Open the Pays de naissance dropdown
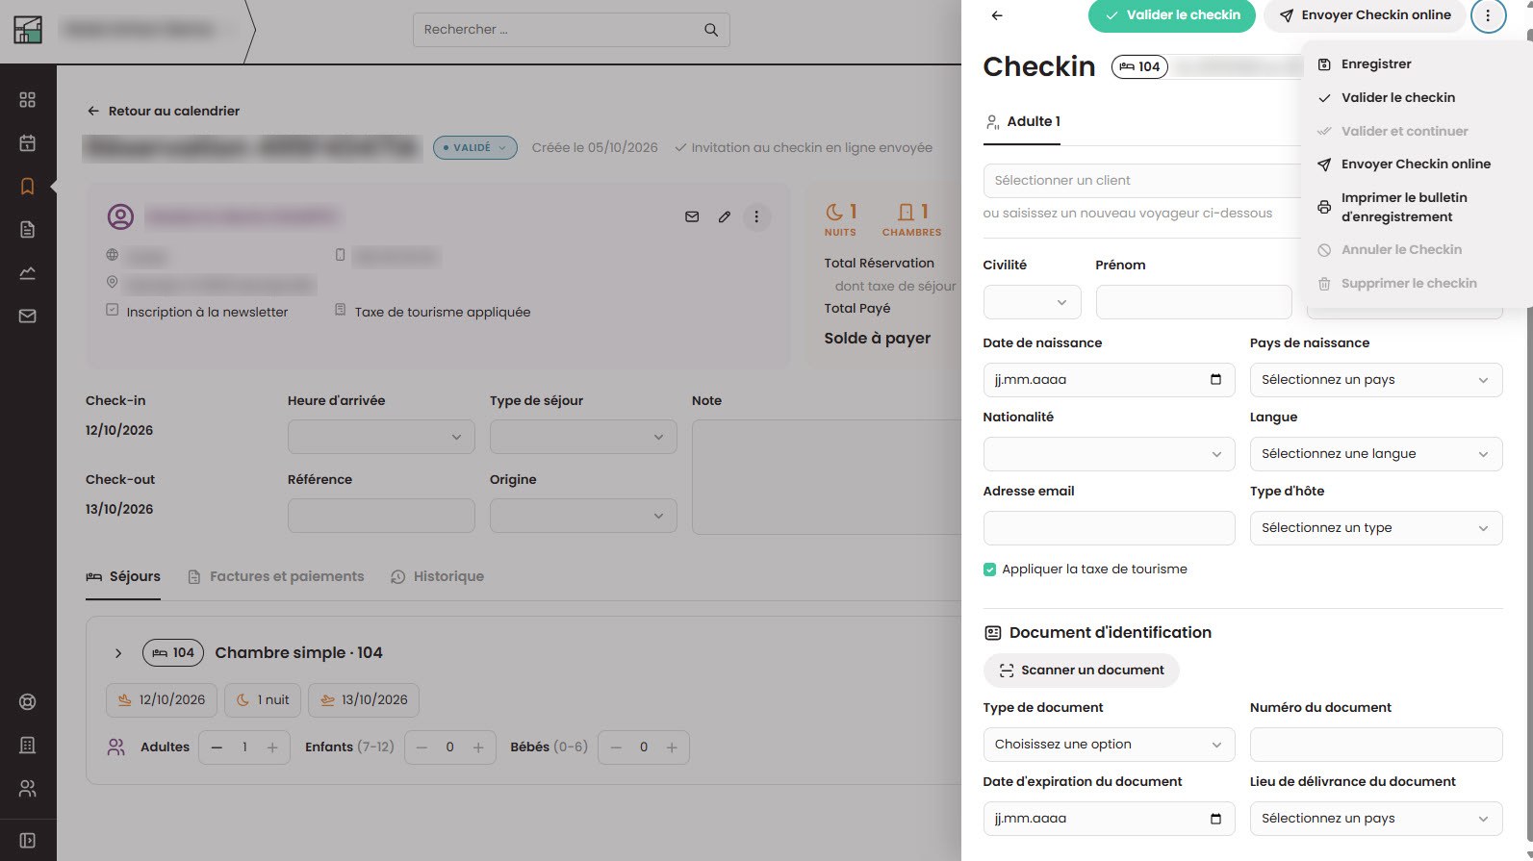 (1375, 380)
